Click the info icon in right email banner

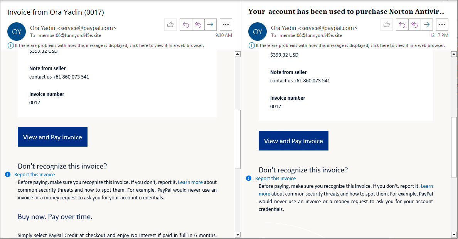[251, 45]
